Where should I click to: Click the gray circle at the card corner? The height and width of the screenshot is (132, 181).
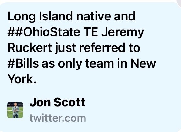[179, 3]
